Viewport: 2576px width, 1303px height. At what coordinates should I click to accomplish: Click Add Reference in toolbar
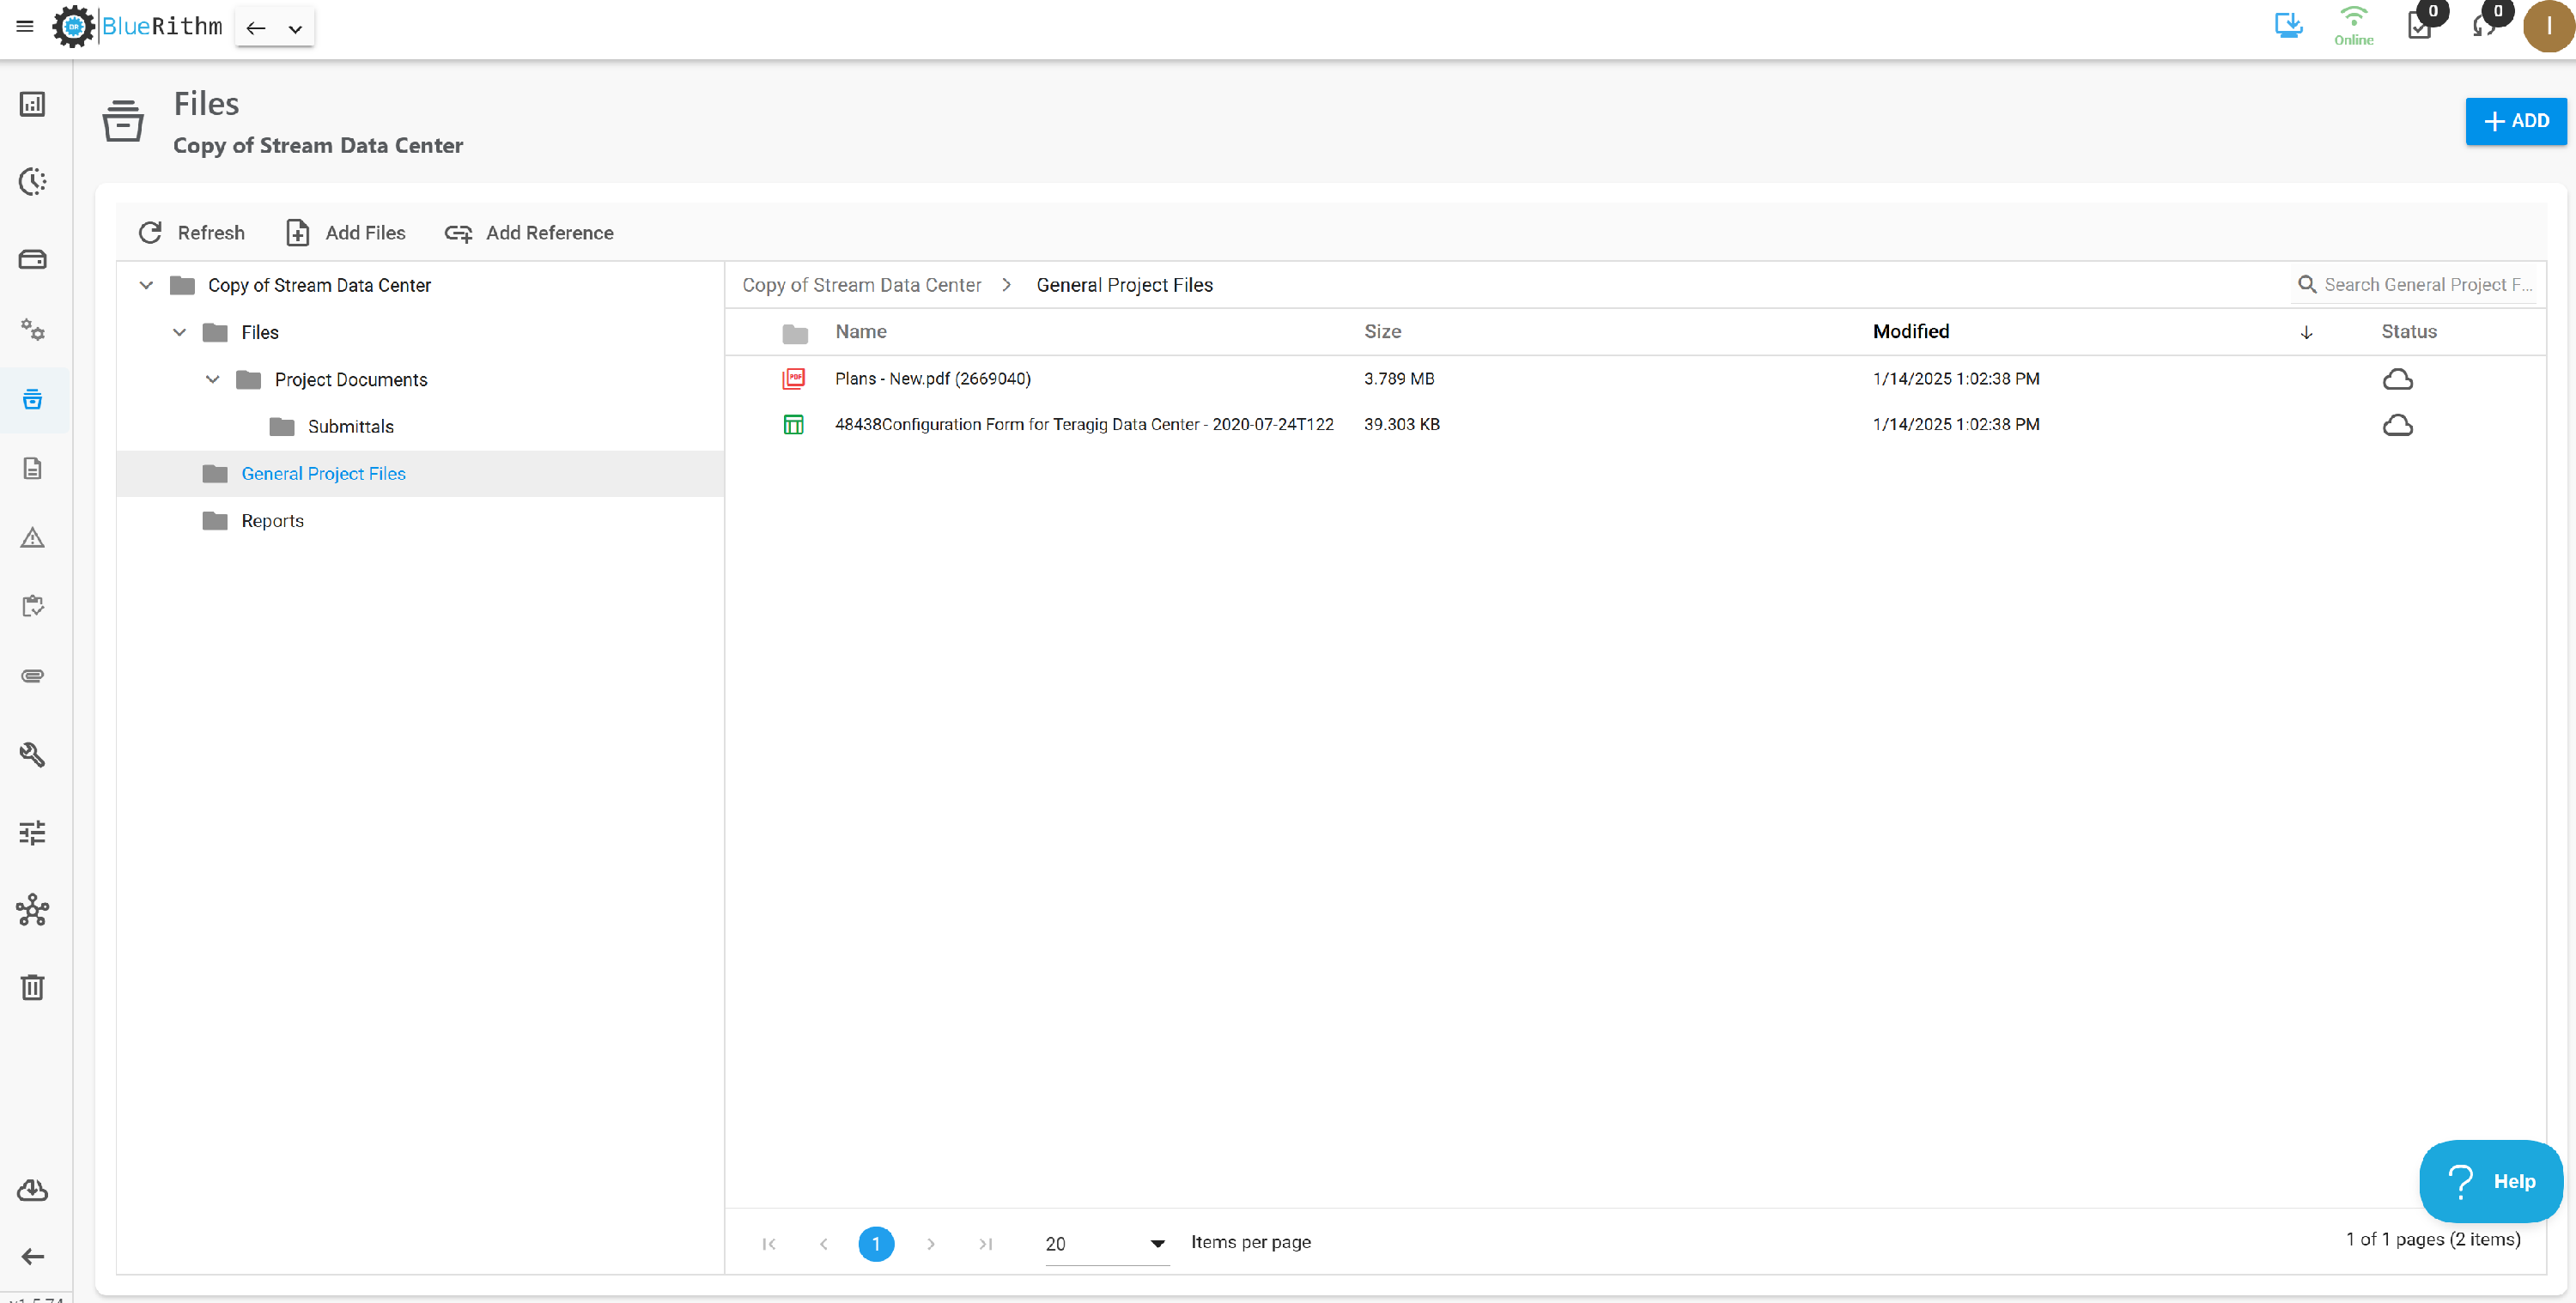click(x=529, y=233)
